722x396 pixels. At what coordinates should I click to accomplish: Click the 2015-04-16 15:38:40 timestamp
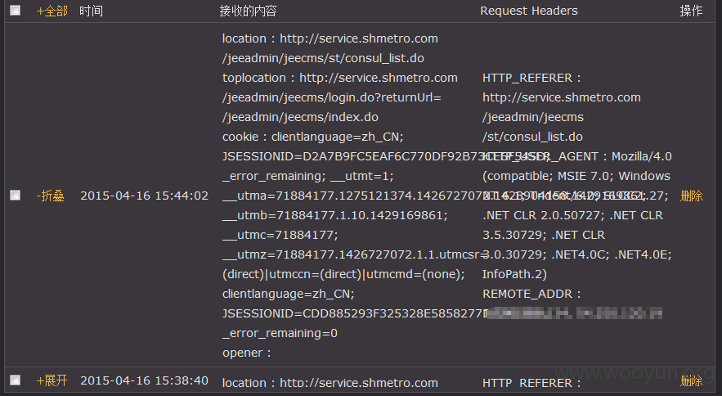click(x=144, y=380)
